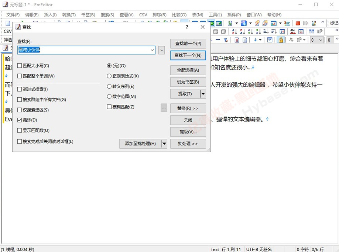Click the delete duplicate lines Abc icon
The width and height of the screenshot is (339, 252).
[293, 31]
